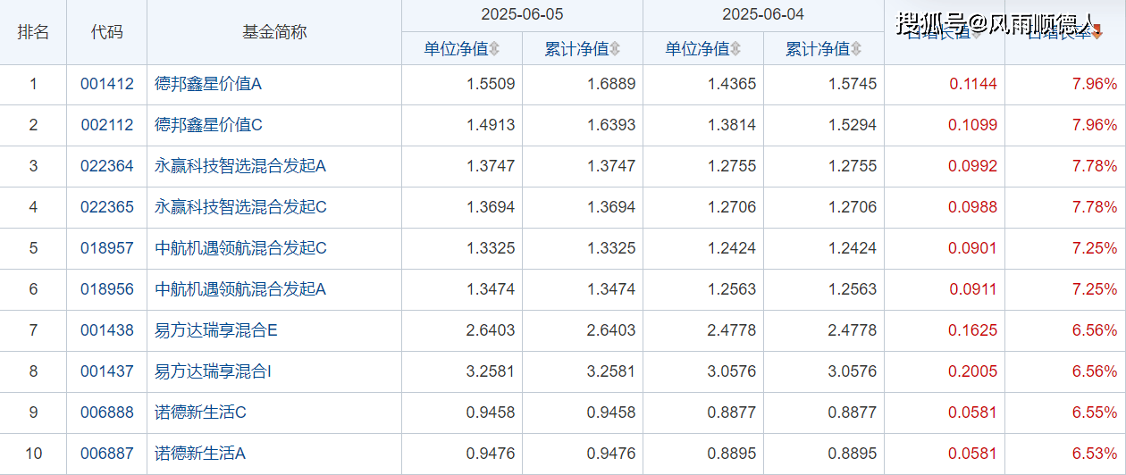Sort by 2025-06-04 累计净值 arrow icon
Screen dimensions: 1126x475
(856, 49)
